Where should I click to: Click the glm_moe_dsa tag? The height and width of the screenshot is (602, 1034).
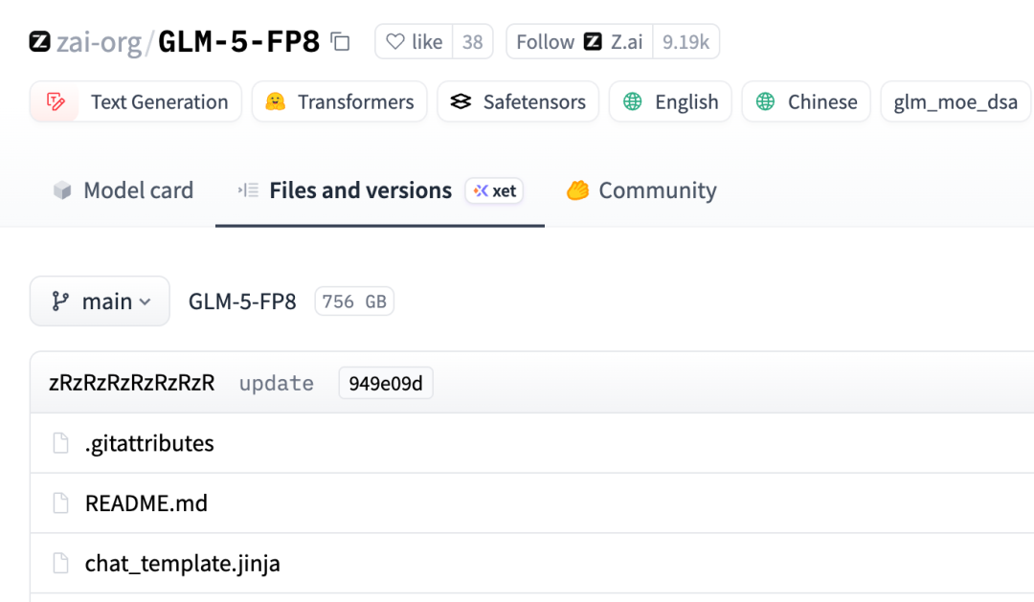pyautogui.click(x=955, y=101)
